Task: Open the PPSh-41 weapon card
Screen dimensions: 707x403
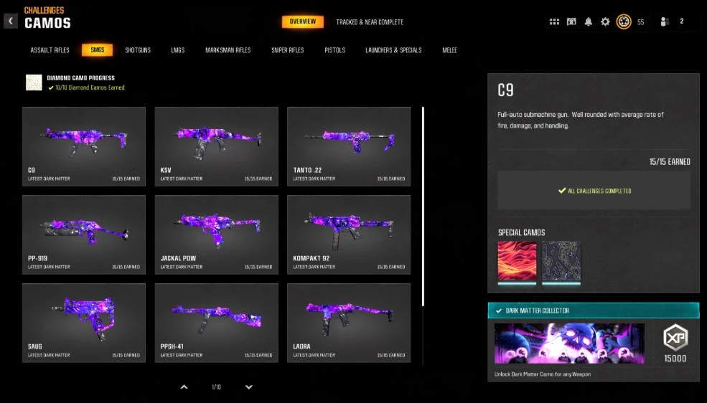Action: [x=217, y=323]
